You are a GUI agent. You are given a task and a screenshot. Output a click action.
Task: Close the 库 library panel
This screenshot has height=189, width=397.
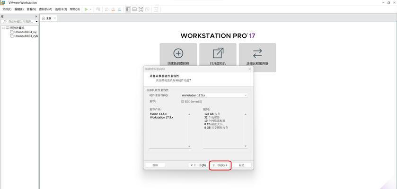coord(36,17)
